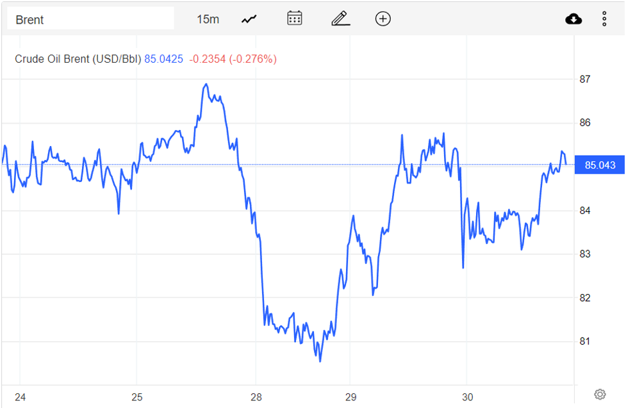Click the 30 date axis label
The height and width of the screenshot is (408, 626).
pos(467,397)
